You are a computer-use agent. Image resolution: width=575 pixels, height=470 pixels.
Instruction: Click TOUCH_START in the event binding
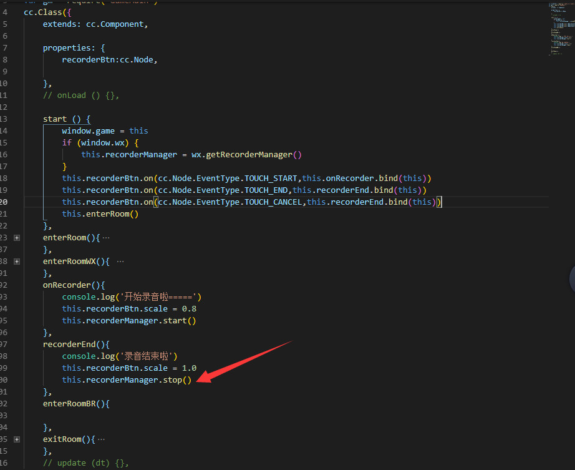click(x=271, y=179)
